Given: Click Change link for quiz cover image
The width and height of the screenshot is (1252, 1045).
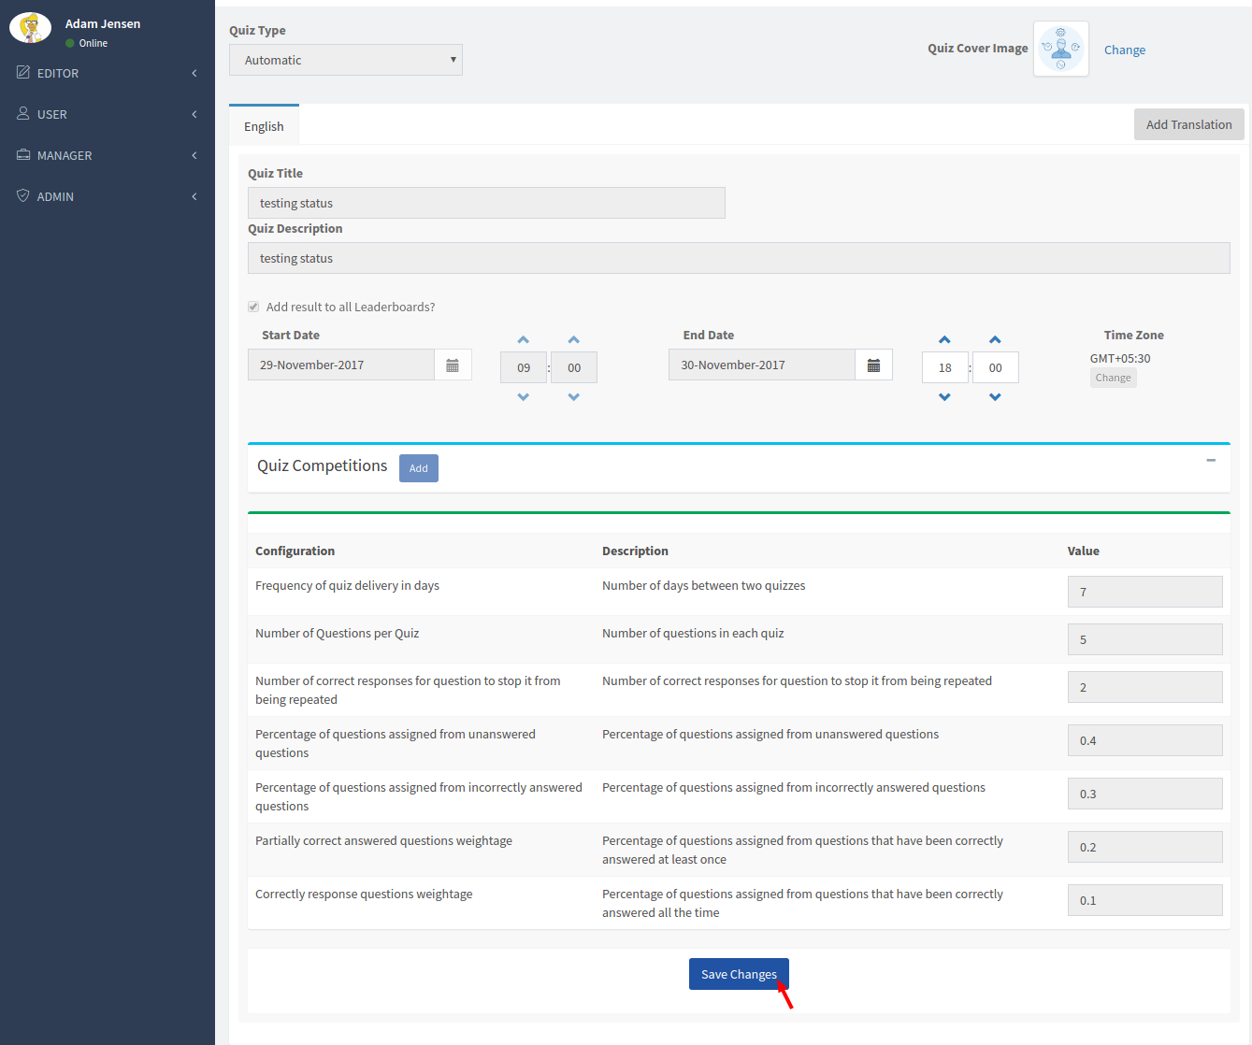Looking at the screenshot, I should 1124,50.
